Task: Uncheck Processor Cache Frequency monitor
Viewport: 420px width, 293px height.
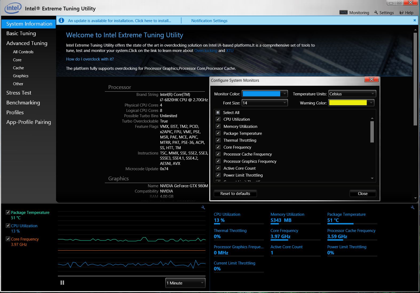Action: coord(218,154)
